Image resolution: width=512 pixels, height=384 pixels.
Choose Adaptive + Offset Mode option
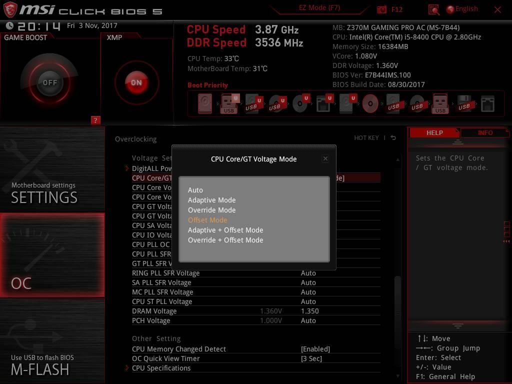[225, 230]
